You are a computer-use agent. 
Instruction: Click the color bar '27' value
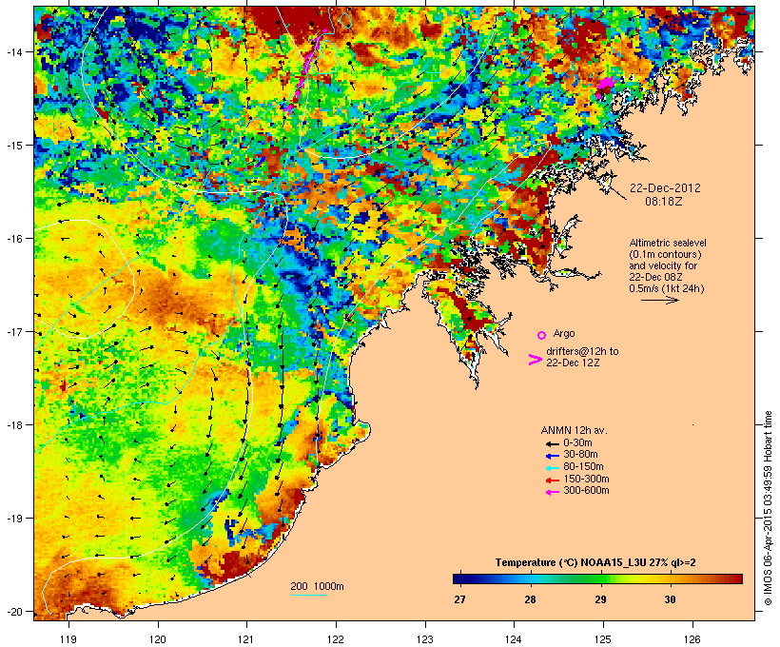pyautogui.click(x=459, y=599)
